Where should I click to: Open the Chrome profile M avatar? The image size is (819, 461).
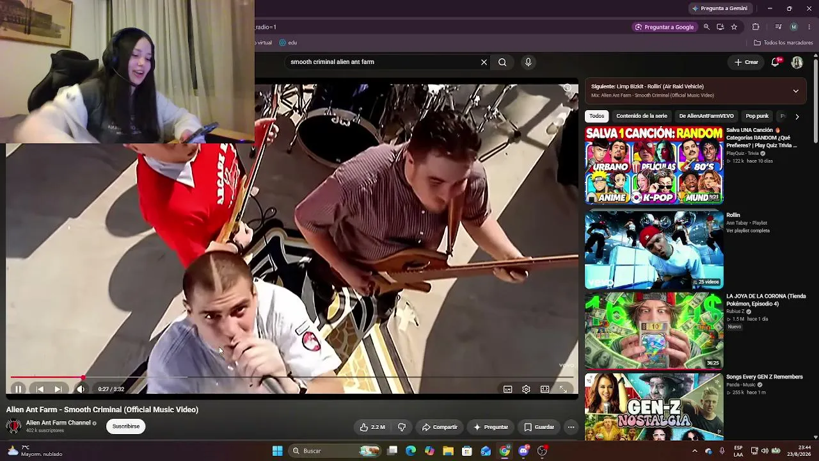pyautogui.click(x=794, y=27)
